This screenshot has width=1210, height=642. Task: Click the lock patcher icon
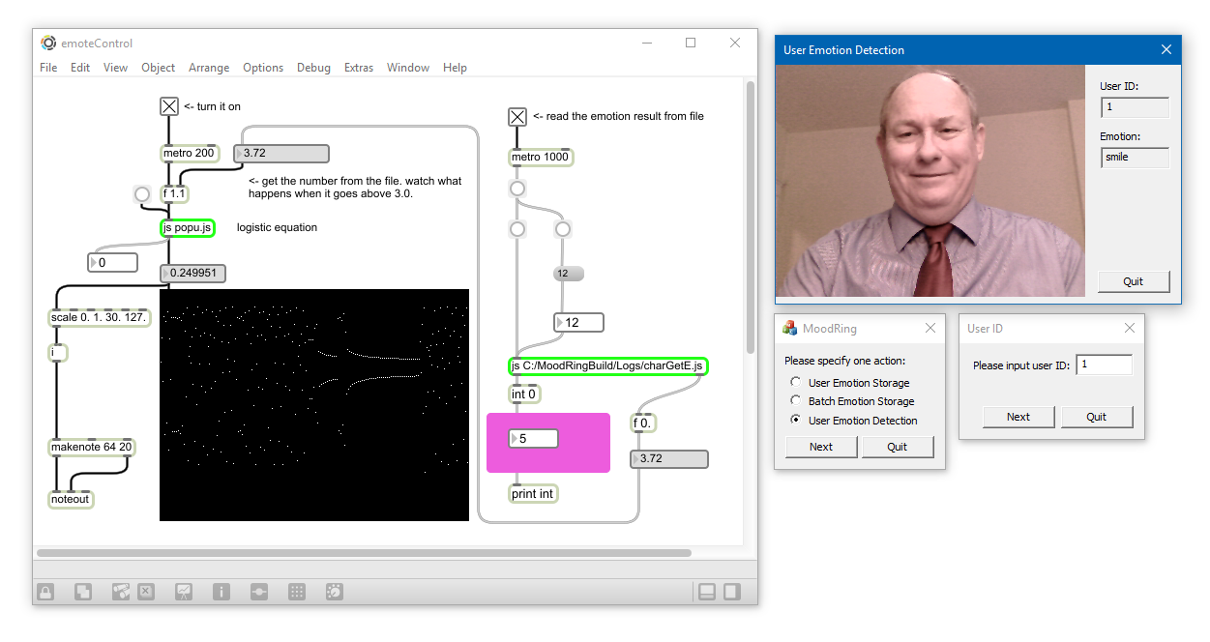coord(45,592)
